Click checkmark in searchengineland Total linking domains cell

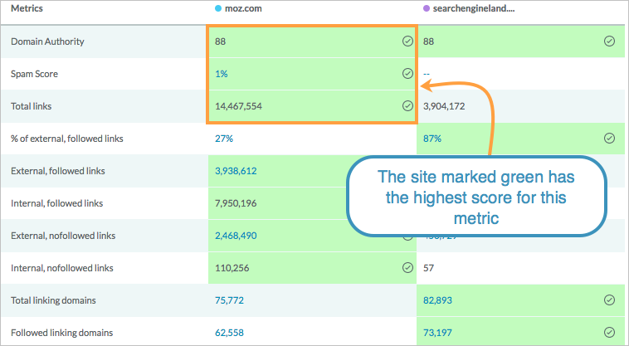click(x=609, y=300)
